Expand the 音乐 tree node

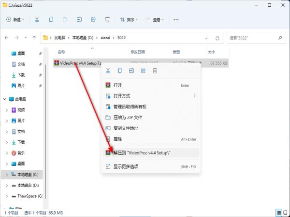[x=7, y=153]
